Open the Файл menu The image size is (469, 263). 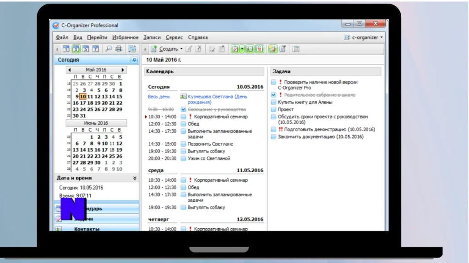(x=62, y=37)
